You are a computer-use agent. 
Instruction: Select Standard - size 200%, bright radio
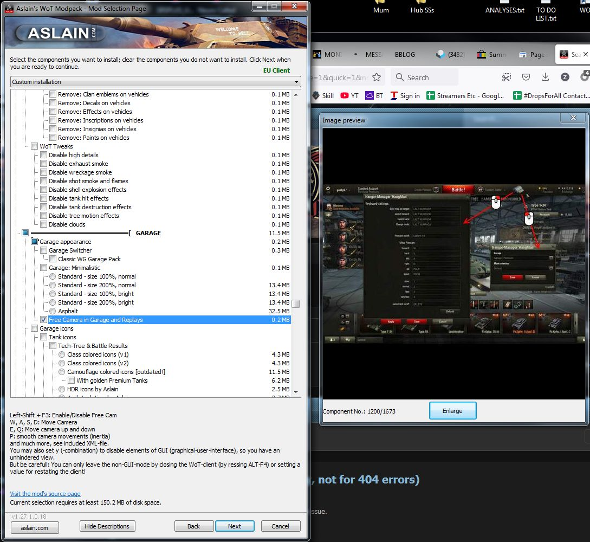coord(53,302)
